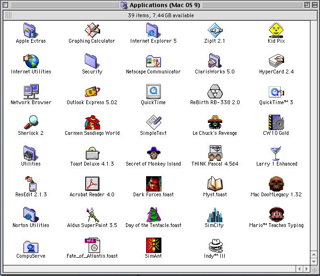Viewport: 320px width, 276px height.
Task: Click the ResEdit 2.1.3 icon
Action: point(31,183)
